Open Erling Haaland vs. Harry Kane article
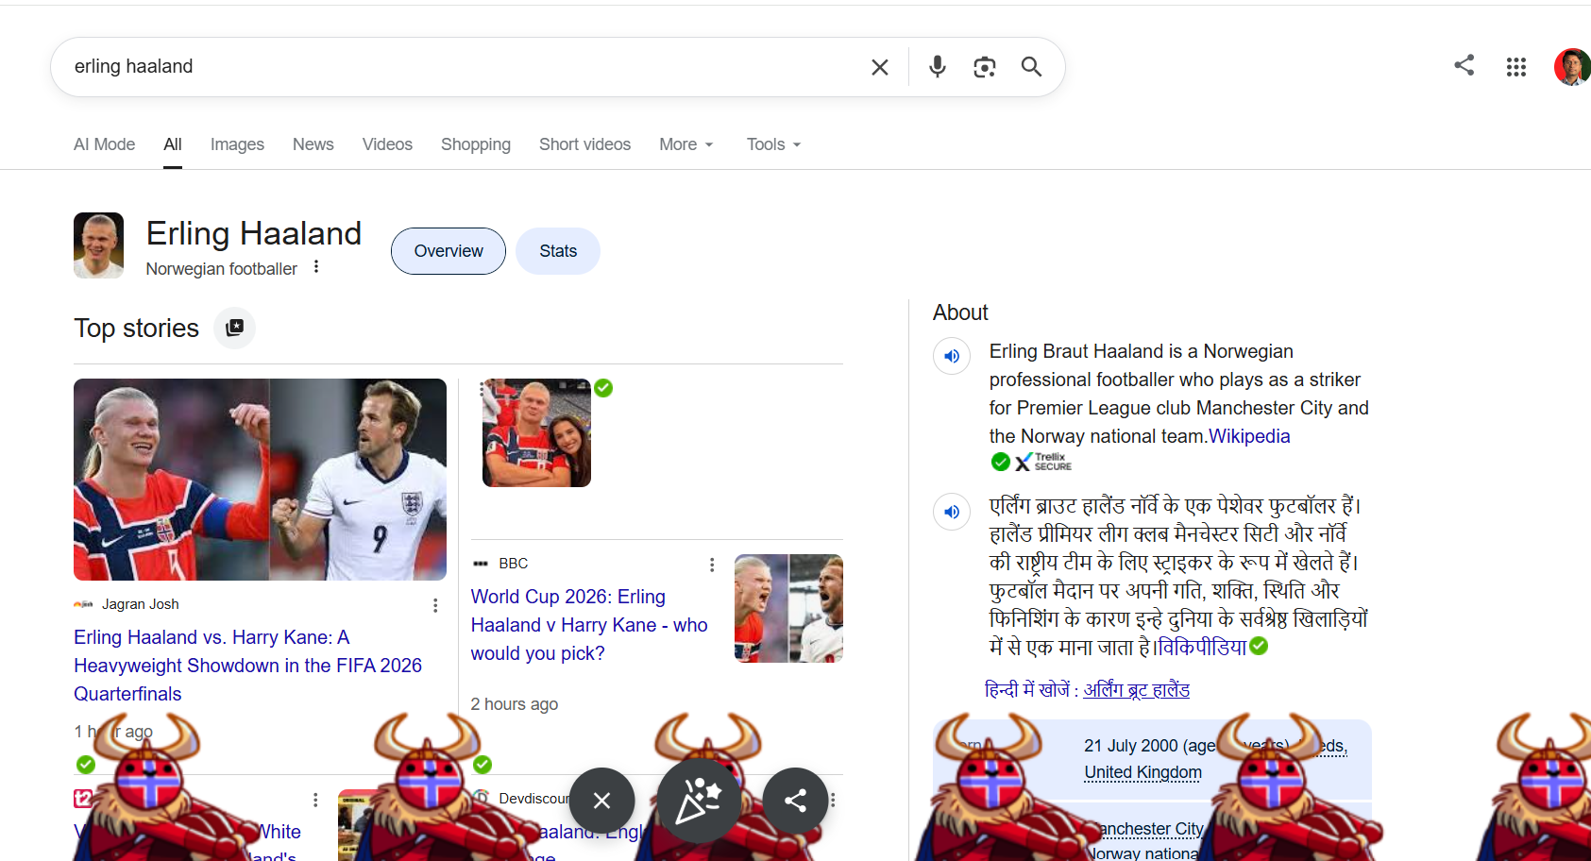This screenshot has height=861, width=1591. coord(247,666)
